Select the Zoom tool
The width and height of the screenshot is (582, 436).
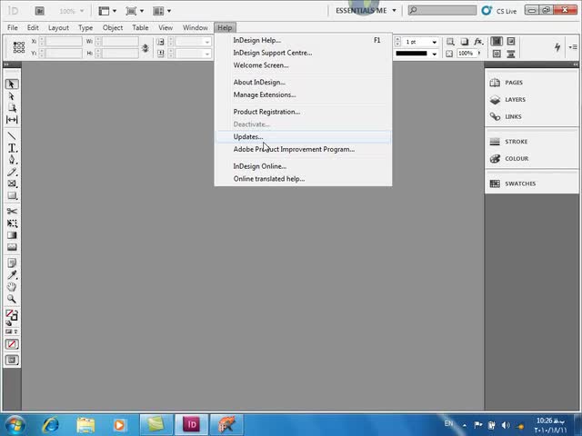pos(12,299)
